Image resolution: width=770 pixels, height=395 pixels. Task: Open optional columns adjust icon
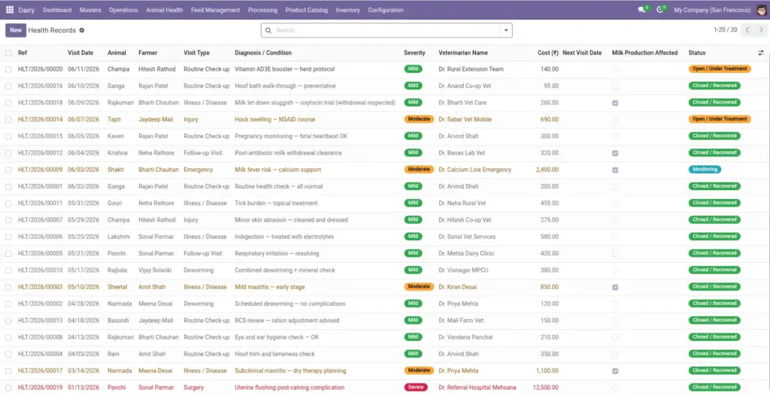tap(761, 53)
